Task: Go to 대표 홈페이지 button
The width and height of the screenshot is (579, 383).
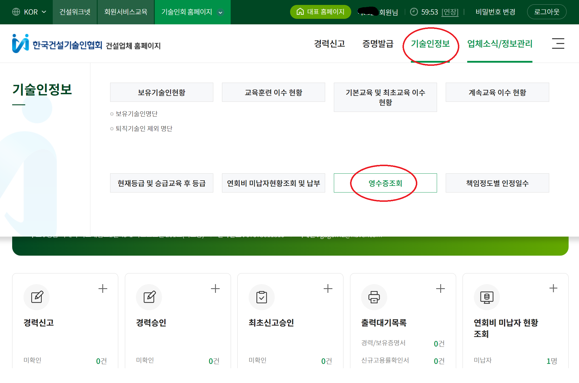Action: point(321,12)
